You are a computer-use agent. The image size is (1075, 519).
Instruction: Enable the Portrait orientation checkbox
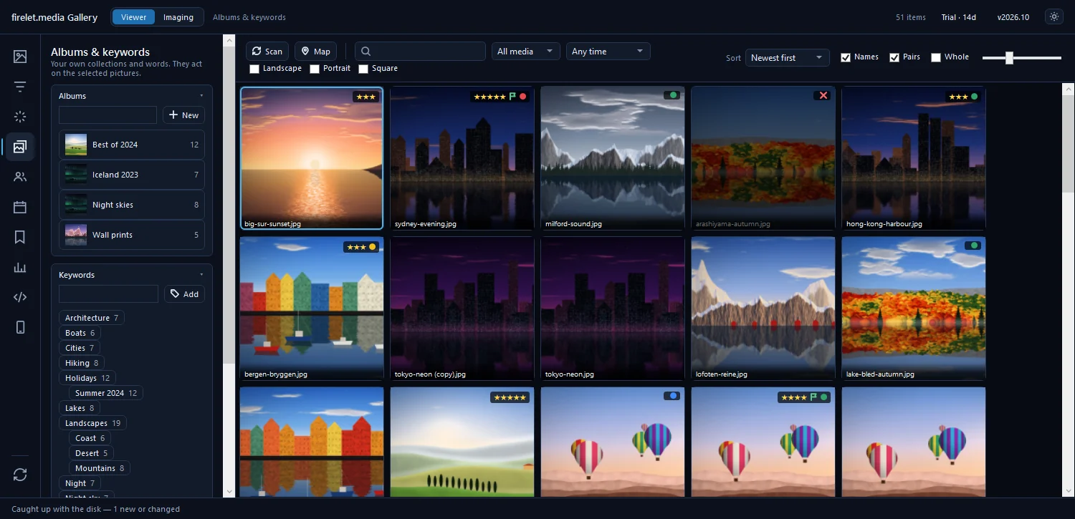315,69
